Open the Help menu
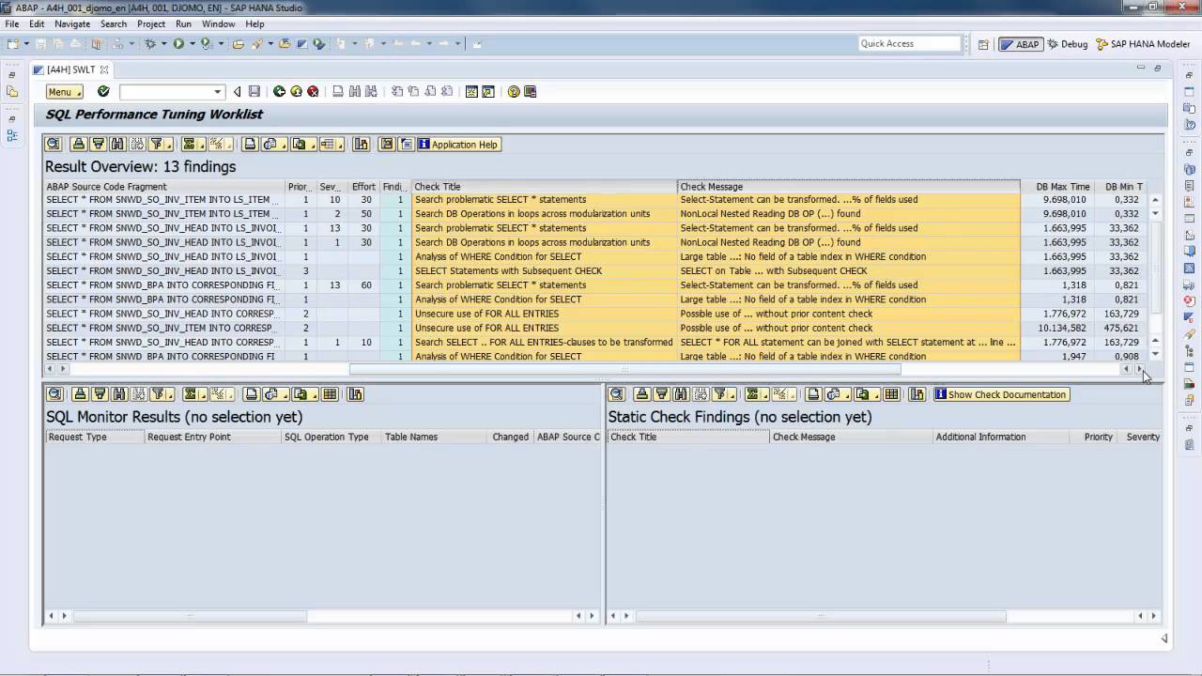 pyautogui.click(x=254, y=23)
